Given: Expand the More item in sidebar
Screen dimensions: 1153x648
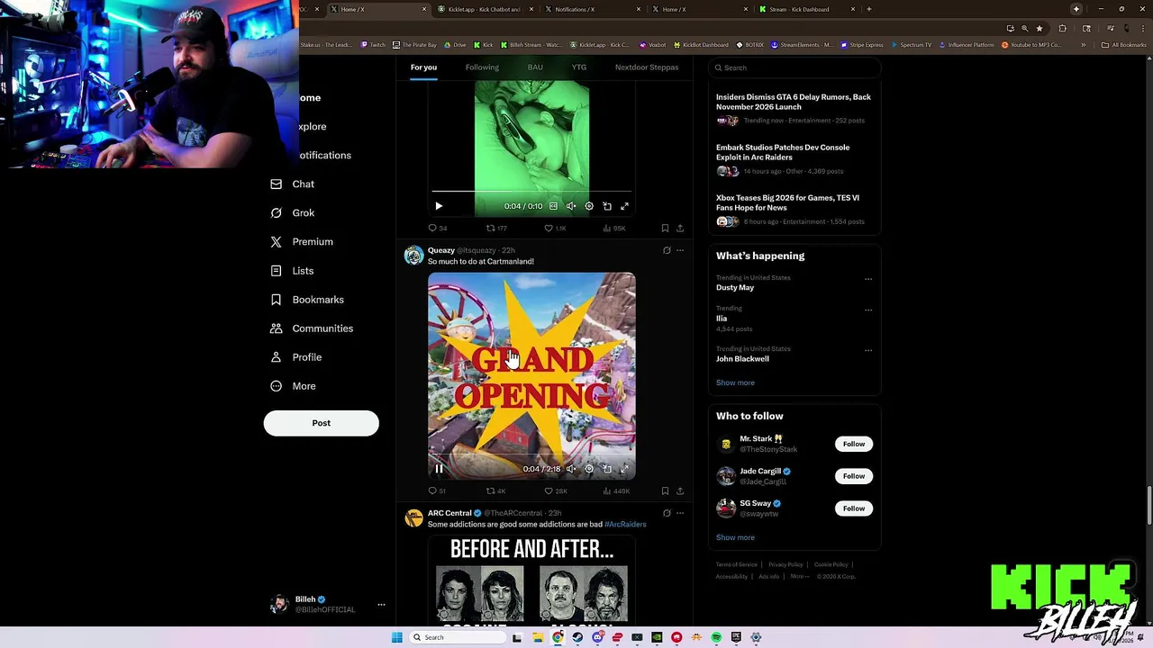Looking at the screenshot, I should [293, 386].
